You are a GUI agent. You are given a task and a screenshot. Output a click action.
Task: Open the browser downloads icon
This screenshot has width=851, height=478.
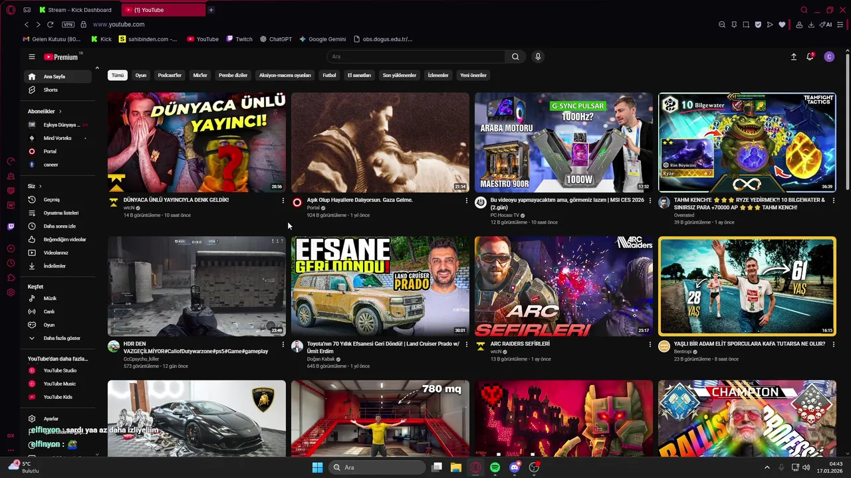point(811,25)
